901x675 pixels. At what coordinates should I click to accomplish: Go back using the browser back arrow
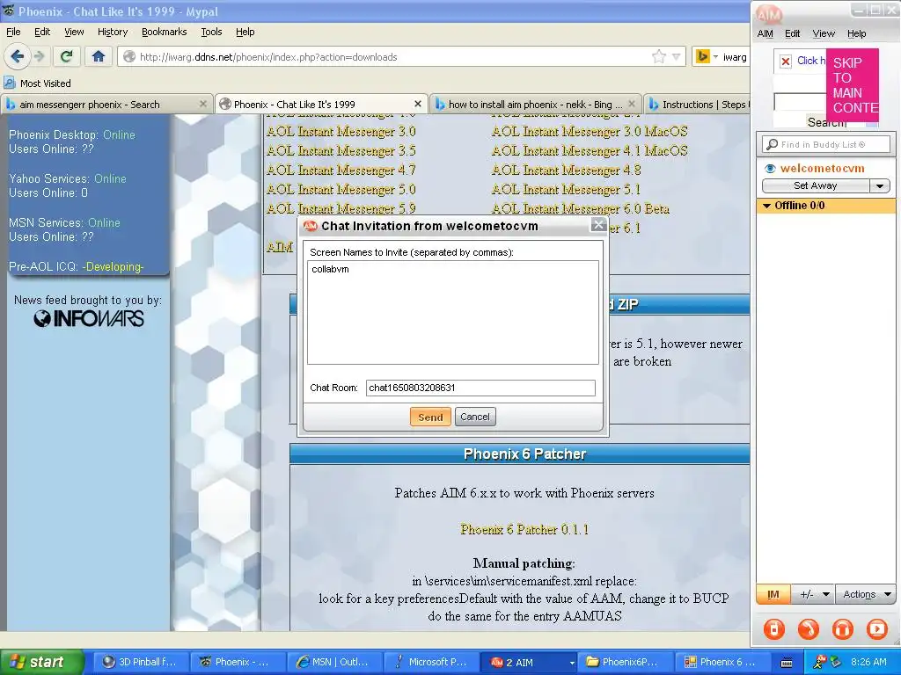17,56
